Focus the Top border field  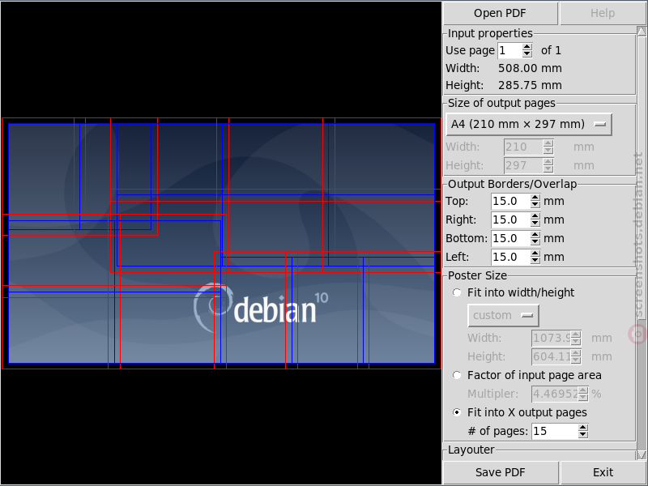[511, 201]
